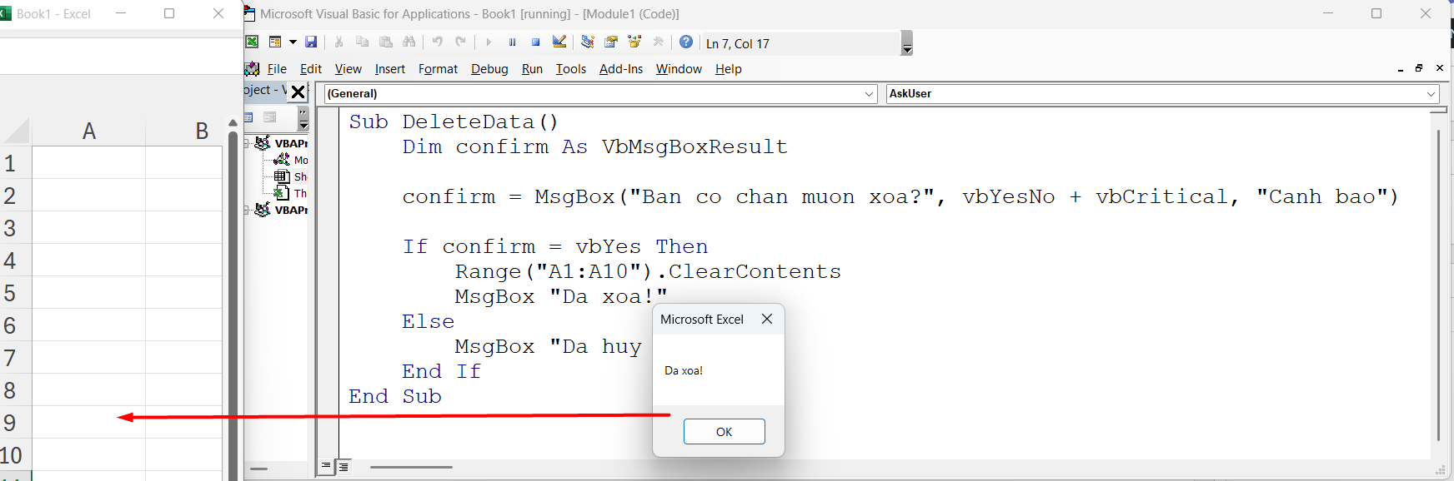The image size is (1454, 481).
Task: Expand the Insert UserForm dropdown arrow
Action: pyautogui.click(x=293, y=42)
